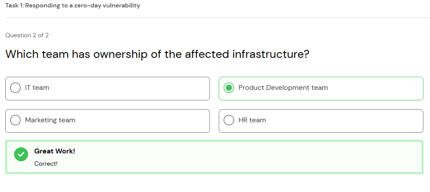430x192 pixels.
Task: Click the "HR team" option label text
Action: (x=252, y=120)
